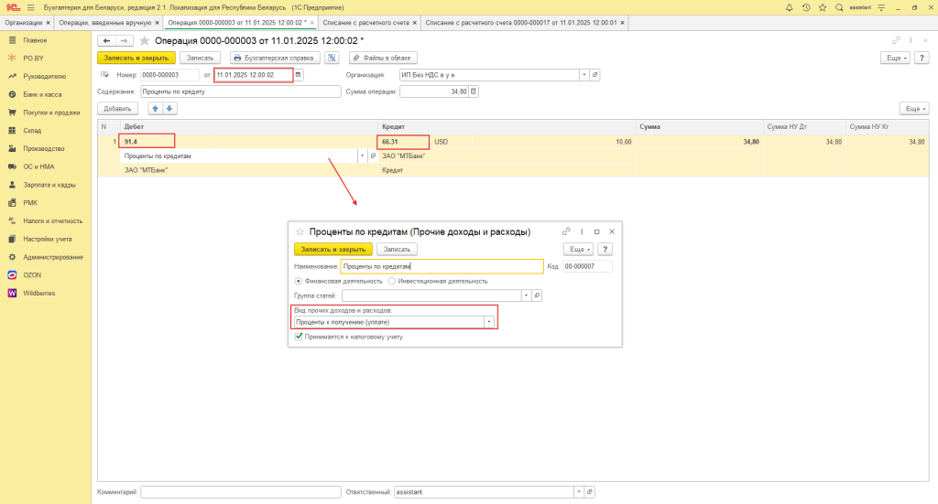Select the debit account cell 91.4
938x504 pixels.
pos(147,142)
